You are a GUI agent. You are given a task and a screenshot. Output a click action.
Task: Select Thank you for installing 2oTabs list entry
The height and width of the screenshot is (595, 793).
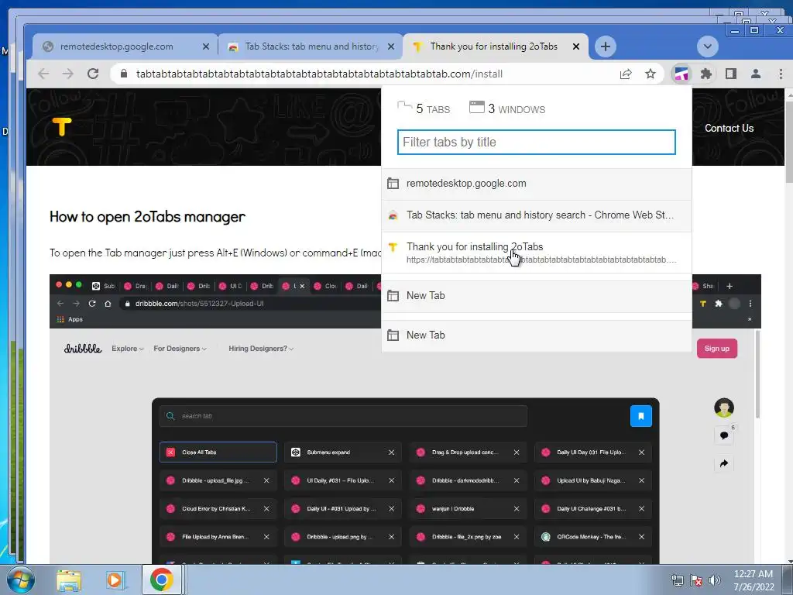536,253
